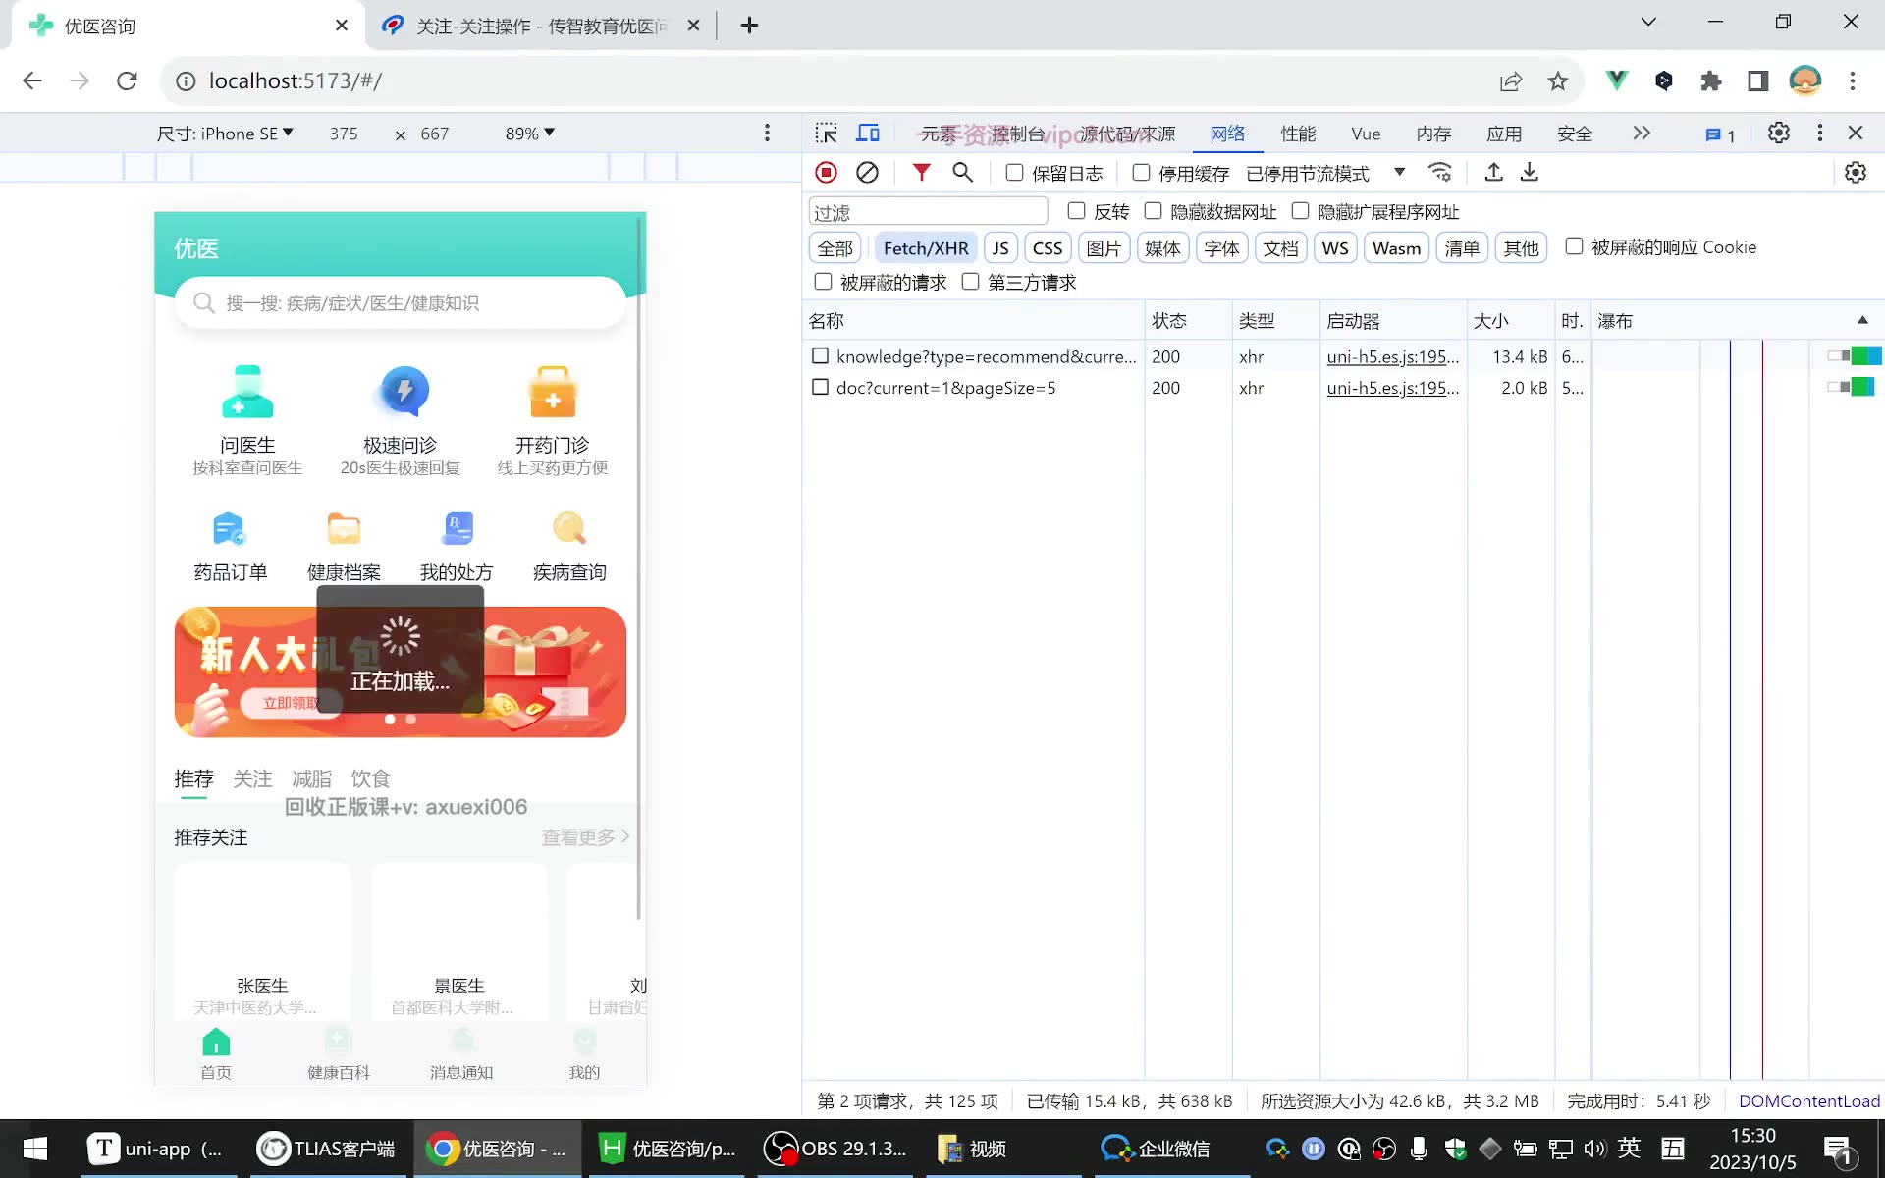
Task: Open the 89% zoom dropdown
Action: (530, 134)
